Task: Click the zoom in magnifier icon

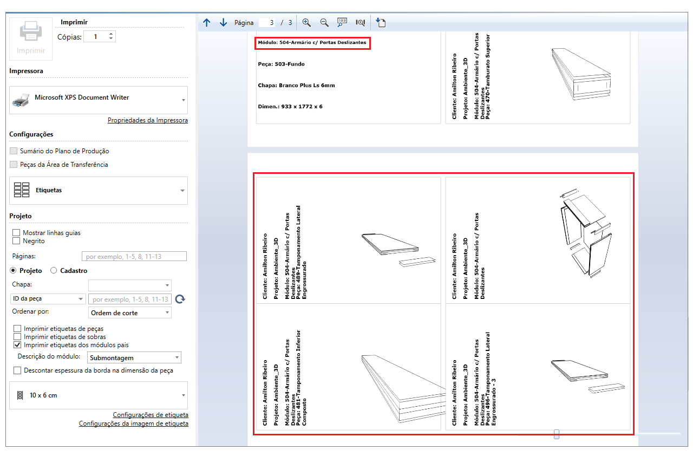Action: [306, 23]
